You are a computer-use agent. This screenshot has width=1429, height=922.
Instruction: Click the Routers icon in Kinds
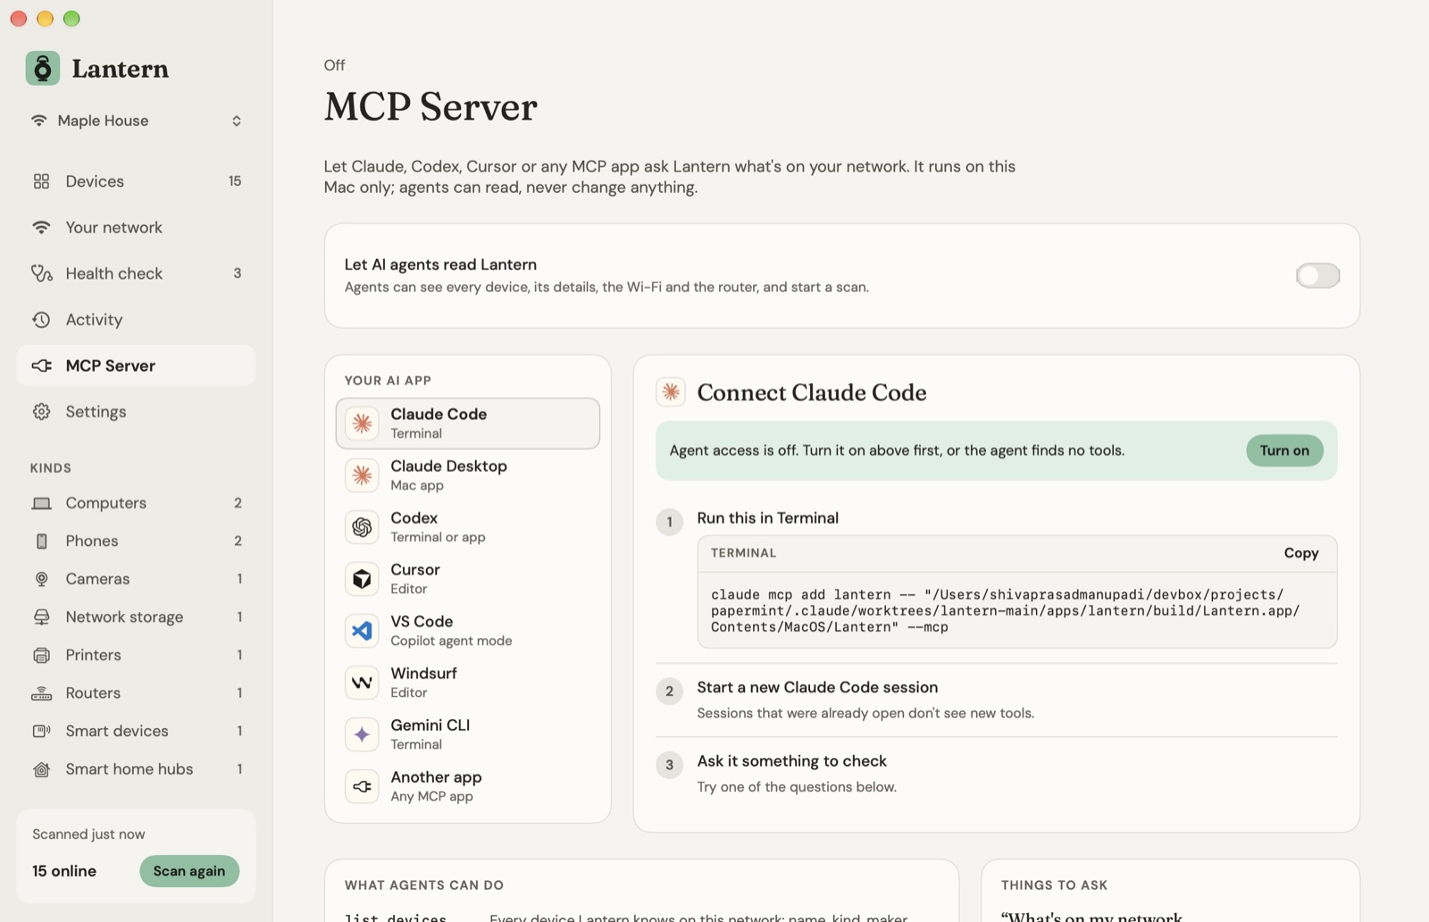pos(41,693)
